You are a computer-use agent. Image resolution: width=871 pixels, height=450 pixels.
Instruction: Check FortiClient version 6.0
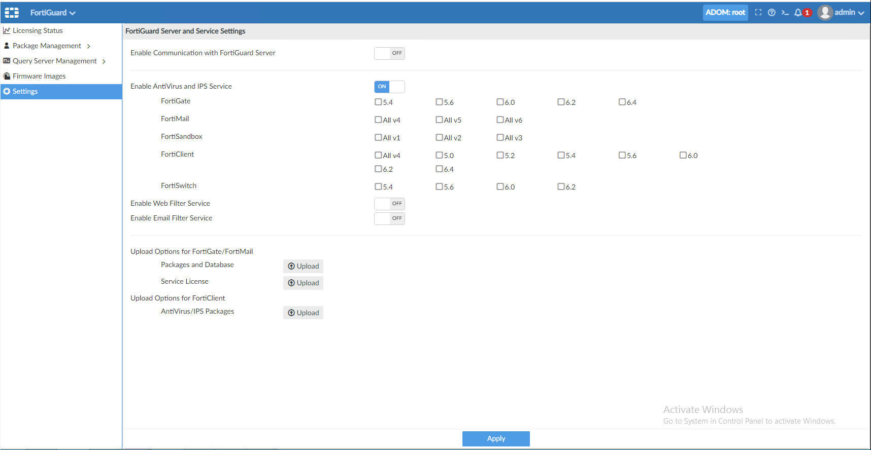[683, 155]
